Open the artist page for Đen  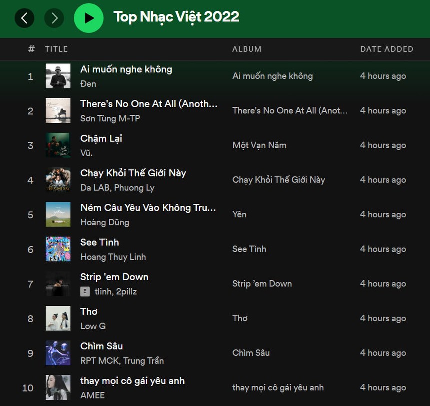[88, 84]
